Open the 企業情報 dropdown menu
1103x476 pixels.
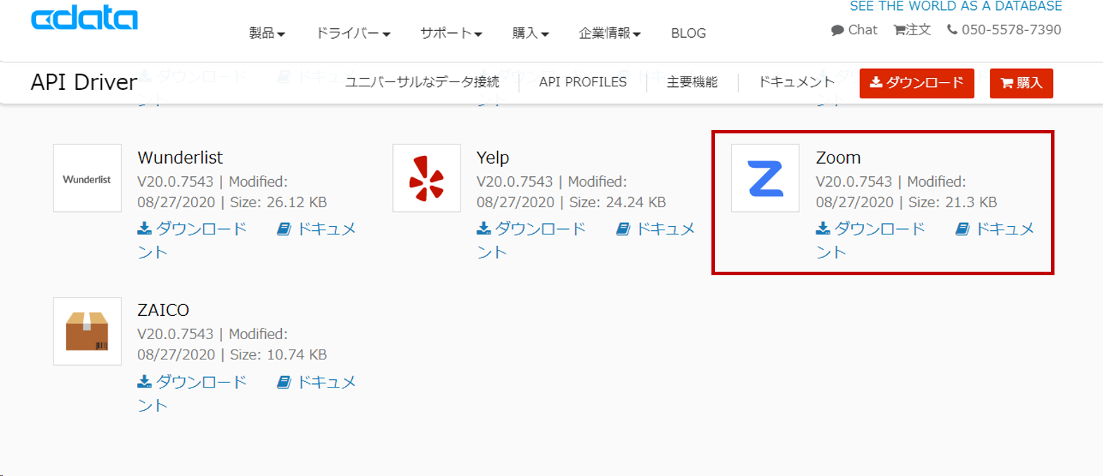coord(609,33)
